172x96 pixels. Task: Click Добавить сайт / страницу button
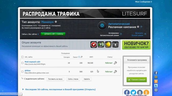53,34
